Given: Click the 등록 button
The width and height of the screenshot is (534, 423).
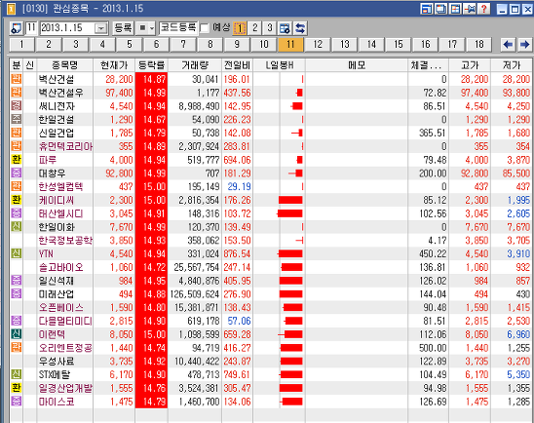Looking at the screenshot, I should tap(123, 28).
